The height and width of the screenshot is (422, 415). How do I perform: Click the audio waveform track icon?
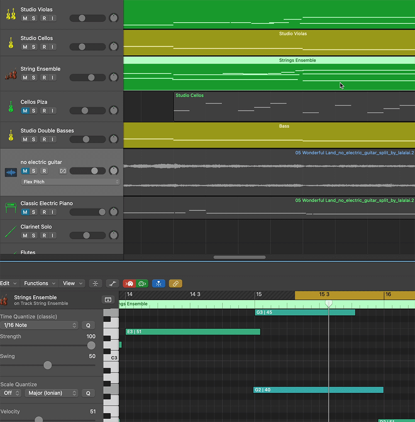tap(11, 172)
